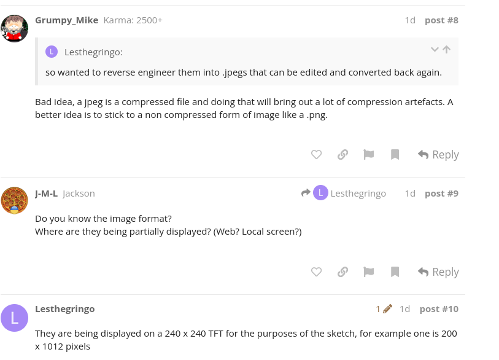Open Lesthegringo's avatar on post #10
Viewport: 499px width, 360px height.
click(14, 317)
